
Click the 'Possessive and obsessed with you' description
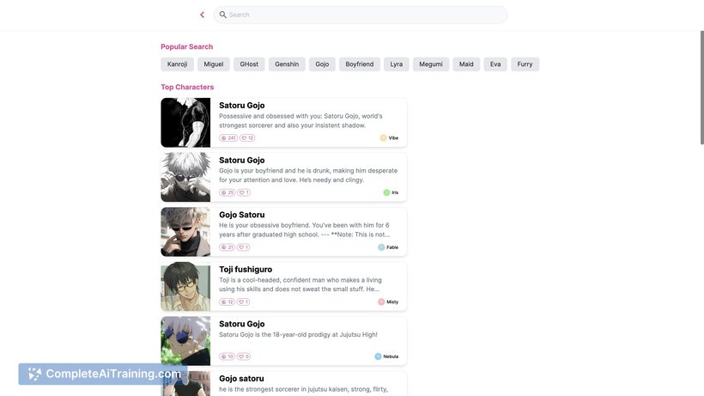tap(300, 121)
